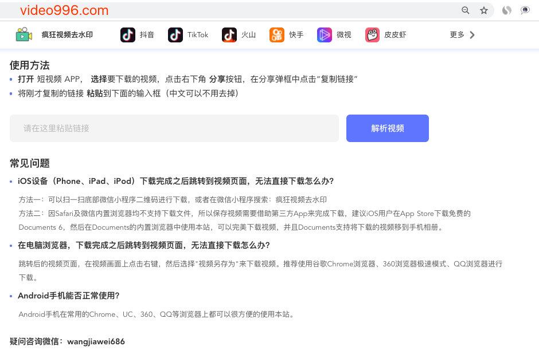
Task: Click the 解析视频 button
Action: point(388,128)
